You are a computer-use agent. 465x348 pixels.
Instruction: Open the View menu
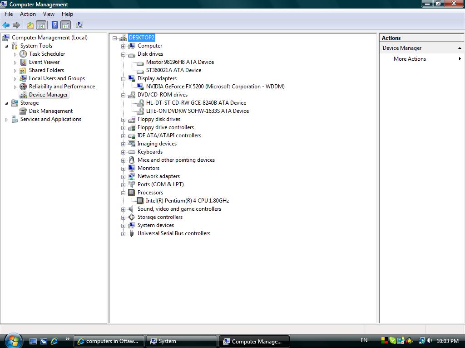[x=49, y=14]
